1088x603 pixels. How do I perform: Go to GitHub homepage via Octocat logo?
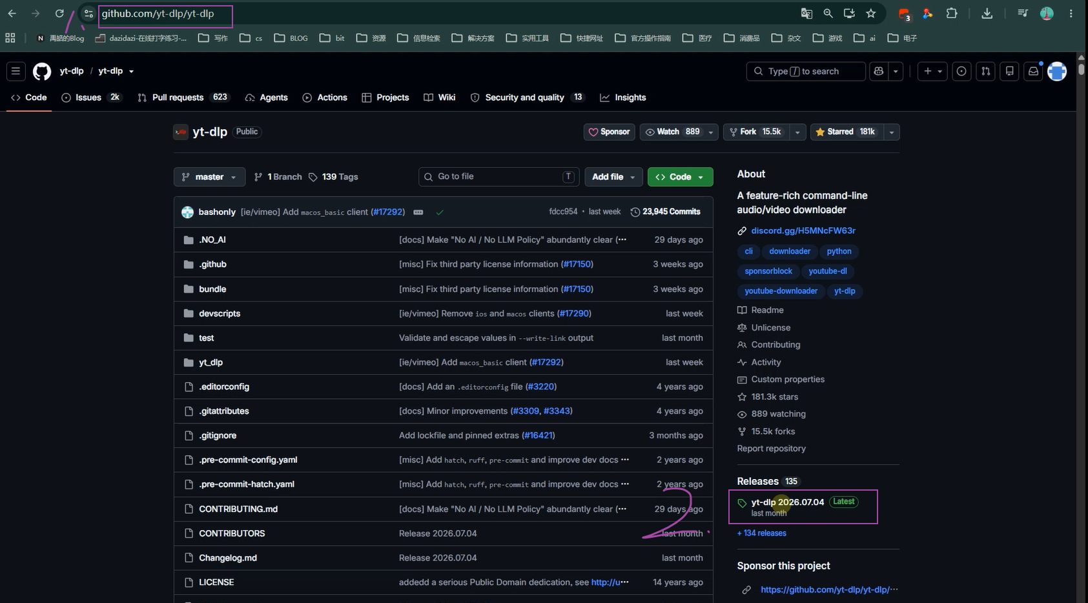(42, 71)
